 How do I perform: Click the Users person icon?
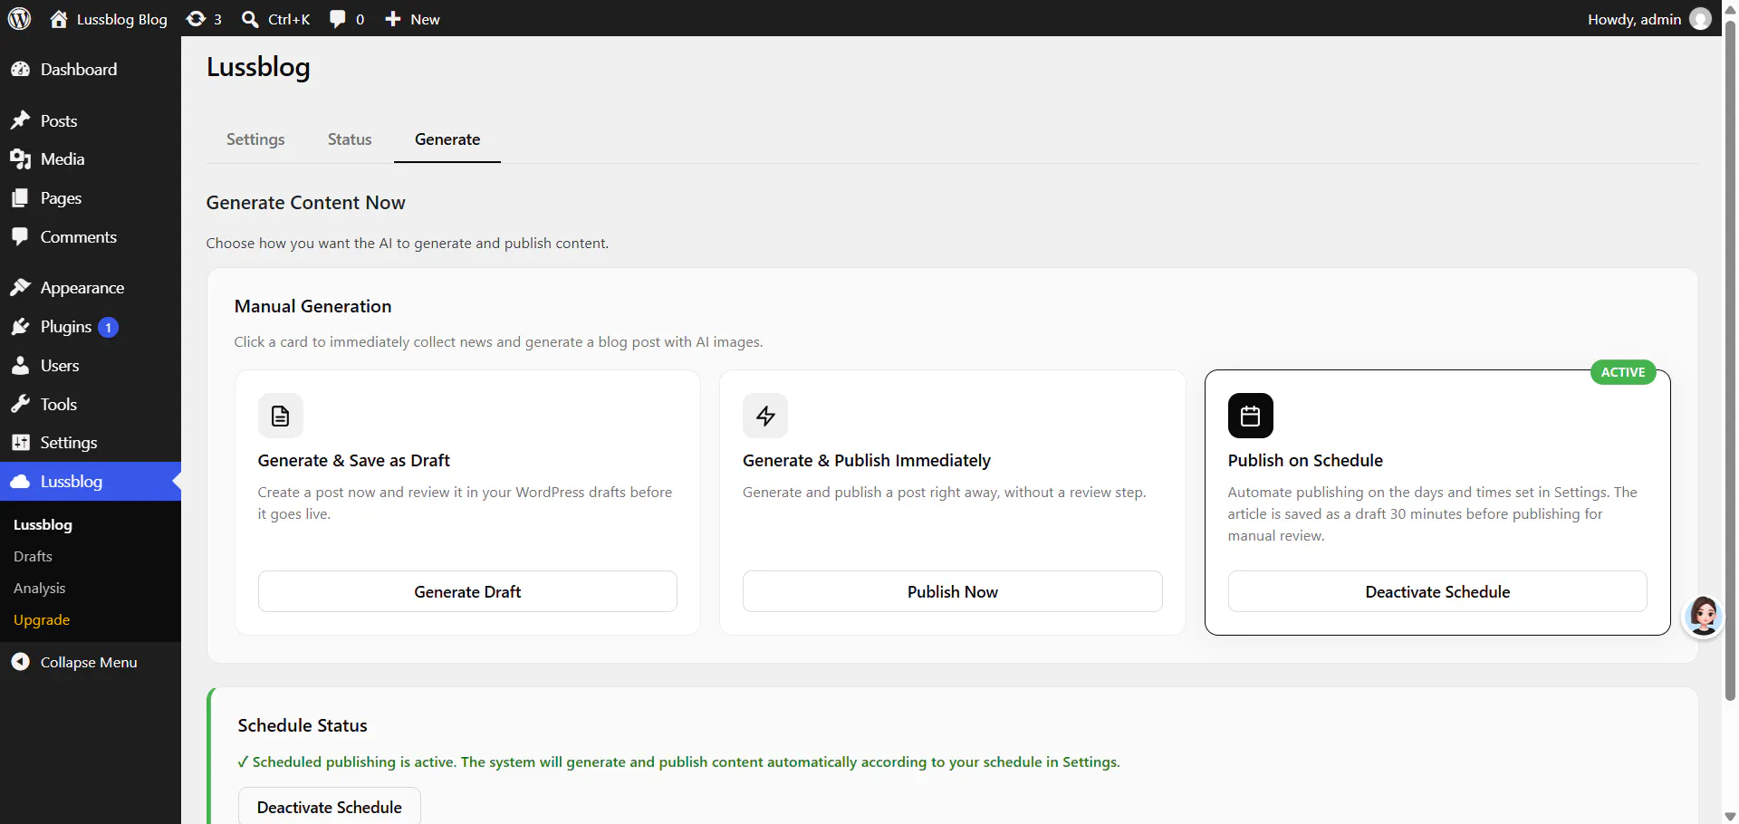20,366
